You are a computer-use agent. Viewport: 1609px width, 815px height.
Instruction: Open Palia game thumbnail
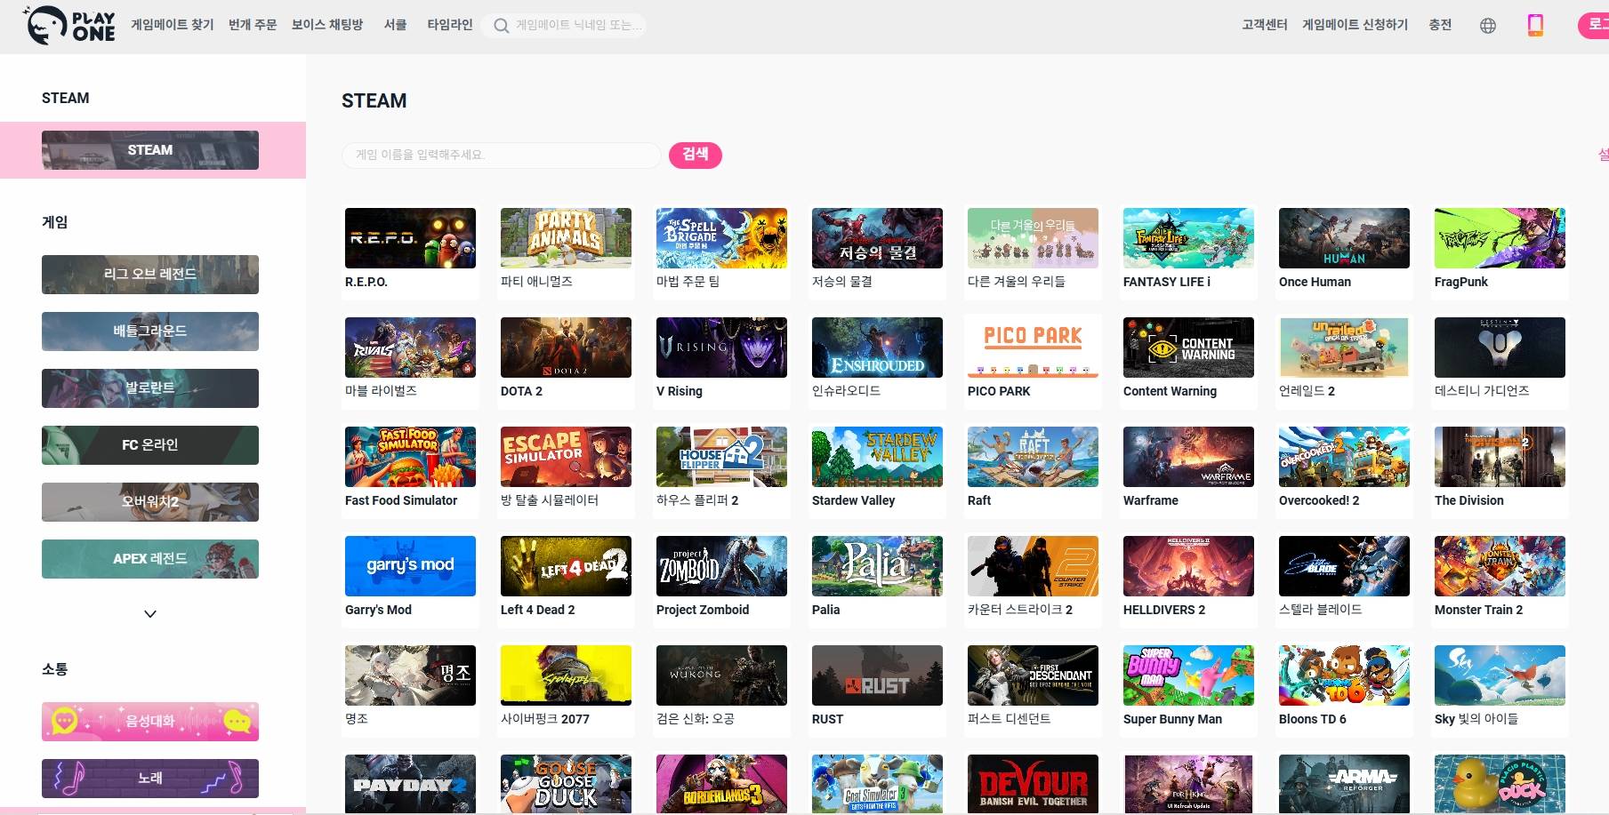click(x=877, y=566)
